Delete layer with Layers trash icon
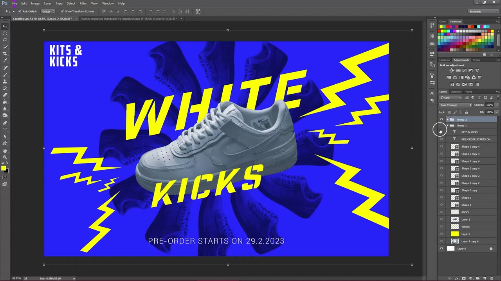 [492, 278]
